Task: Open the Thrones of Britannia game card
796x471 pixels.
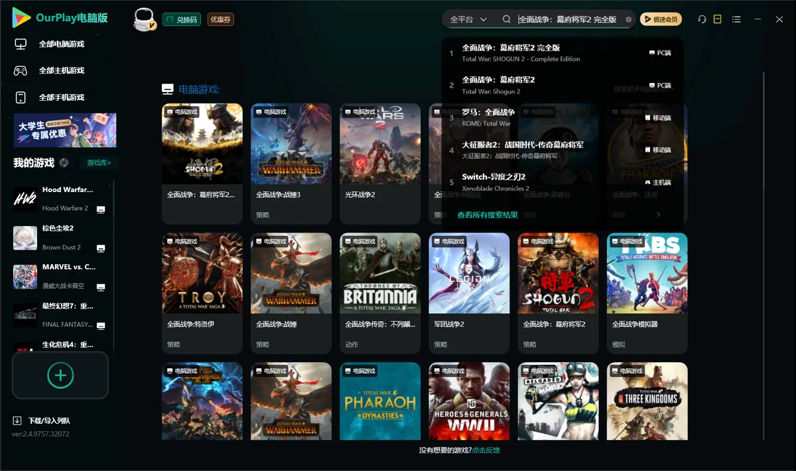Action: tap(380, 293)
